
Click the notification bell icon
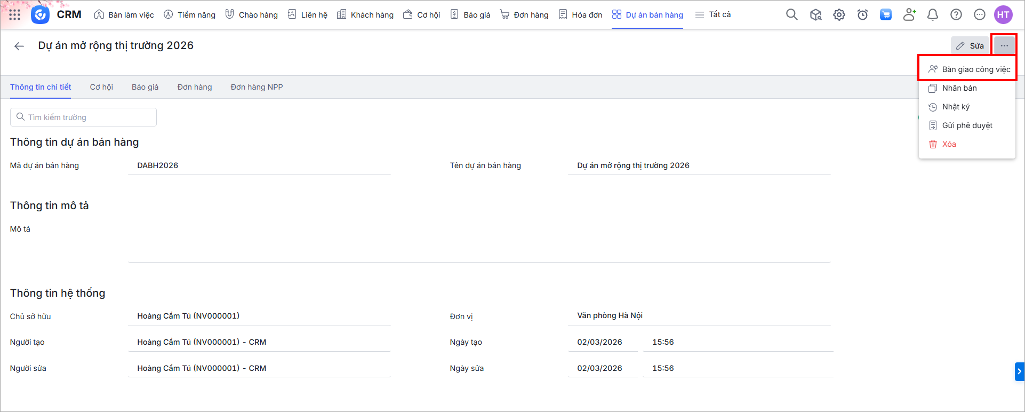[933, 15]
